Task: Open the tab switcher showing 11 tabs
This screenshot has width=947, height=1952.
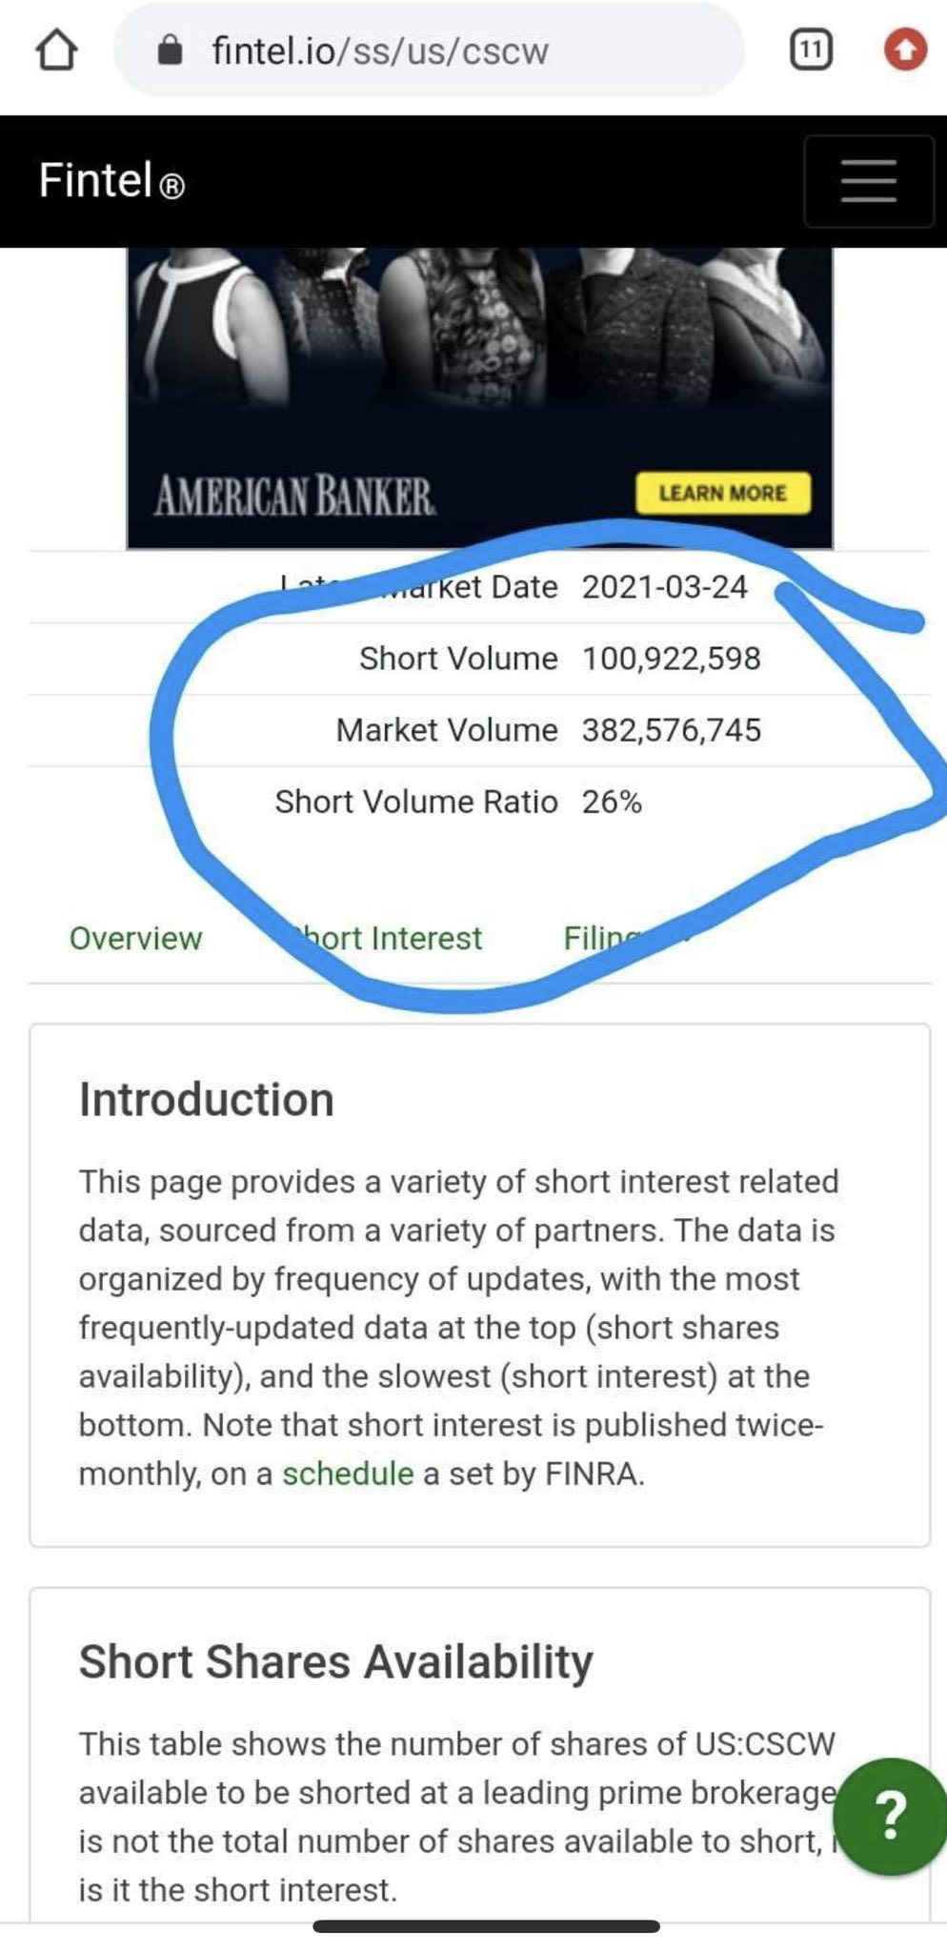Action: pos(811,50)
